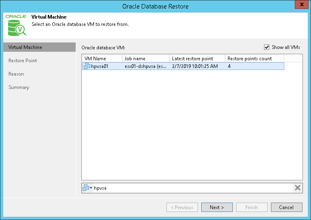Go to the Reason step
311x220 pixels.
[16, 74]
